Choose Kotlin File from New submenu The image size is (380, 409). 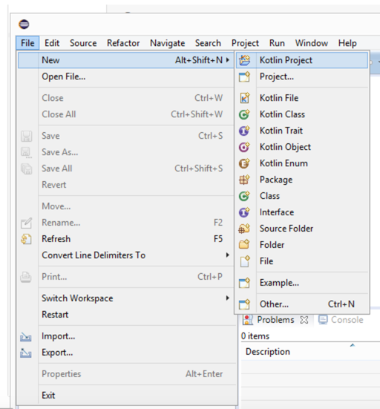(302, 98)
